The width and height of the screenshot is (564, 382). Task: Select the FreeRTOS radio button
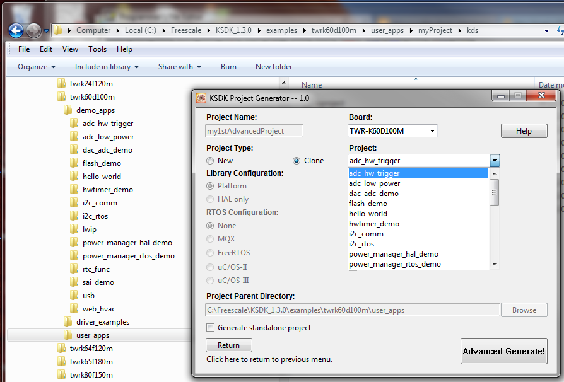210,253
